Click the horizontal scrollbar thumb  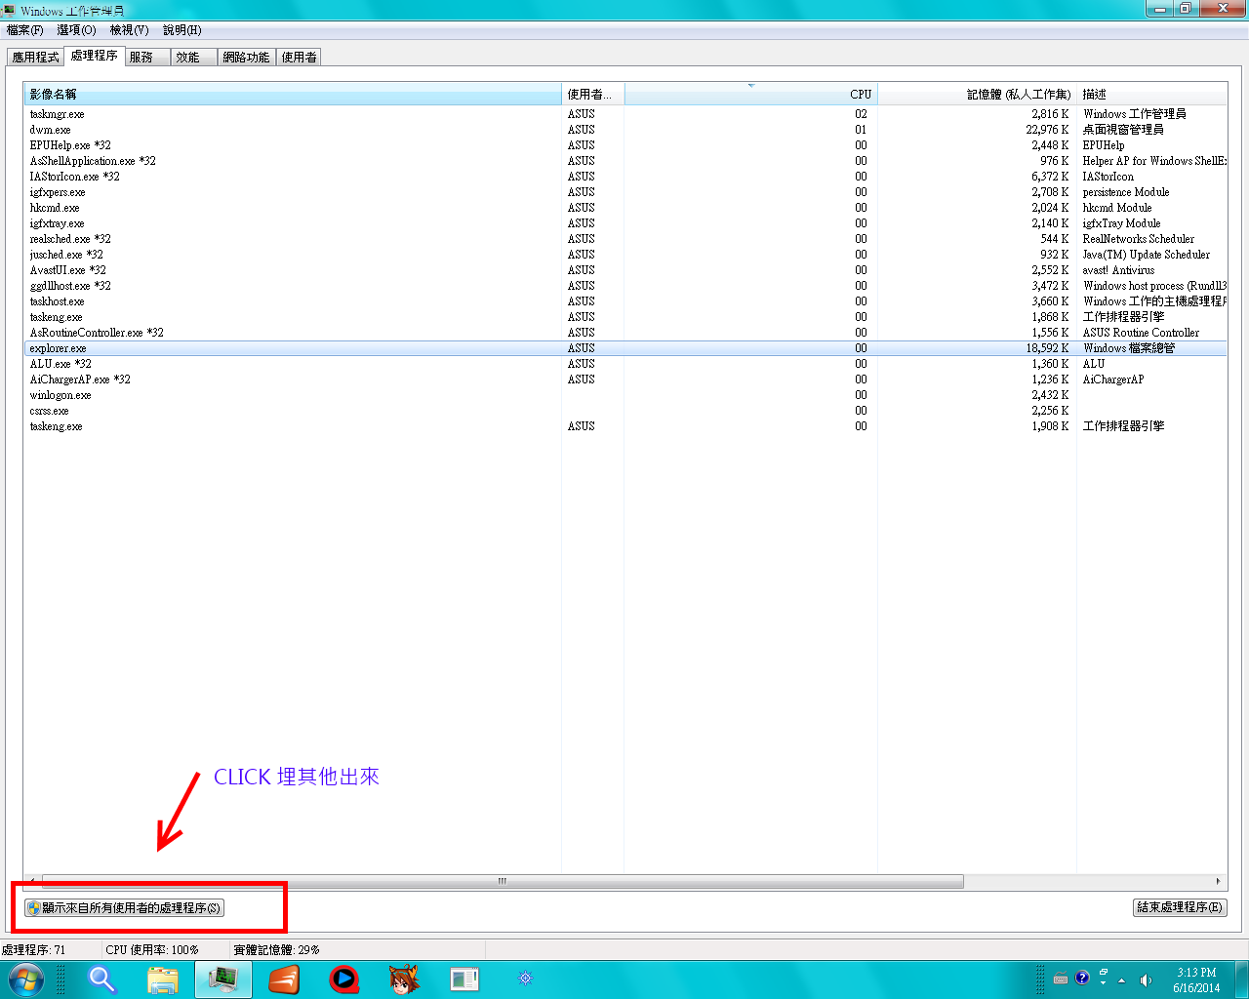point(503,881)
